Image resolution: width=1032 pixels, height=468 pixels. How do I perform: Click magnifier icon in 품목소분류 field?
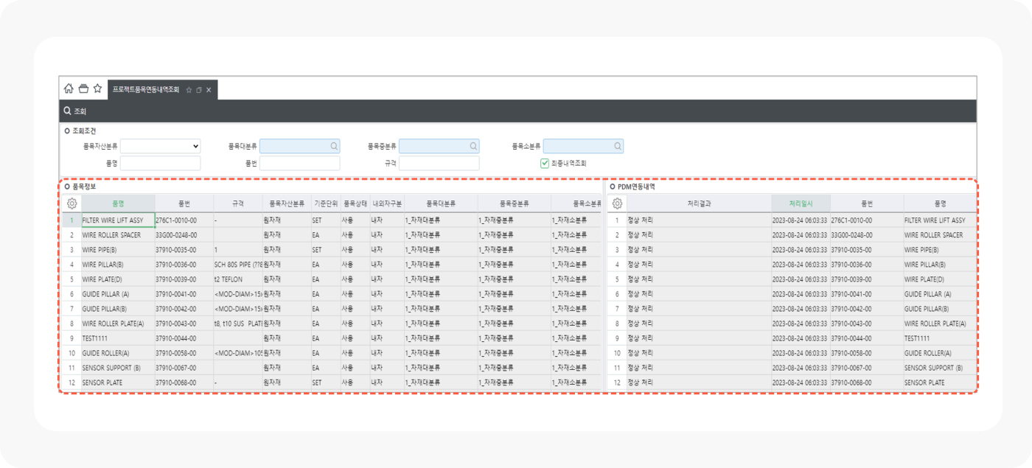(618, 146)
